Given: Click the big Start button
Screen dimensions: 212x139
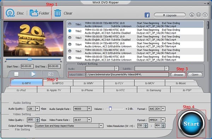Looking at the screenshot, I should [191, 124].
